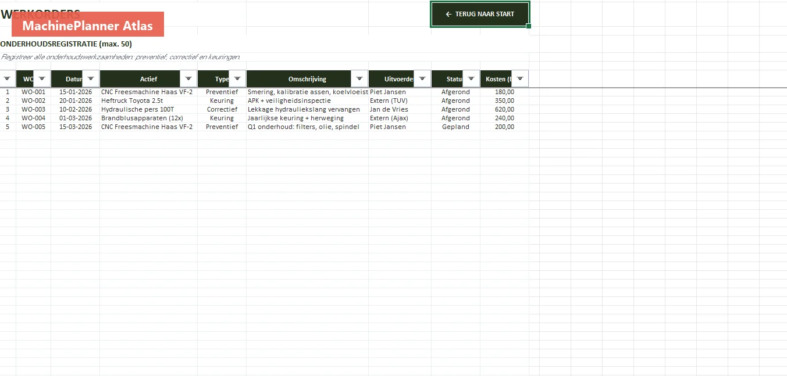Open the Type column filter arrow
The image size is (787, 376).
(x=237, y=79)
